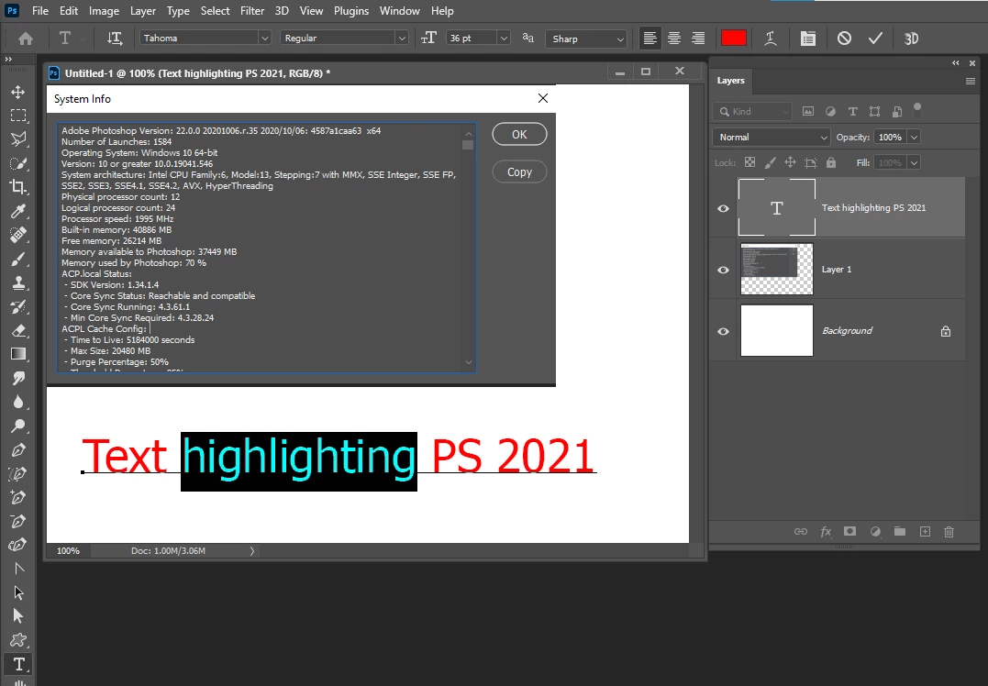The height and width of the screenshot is (686, 988).
Task: Click the zoom percentage field in status bar
Action: pos(69,550)
